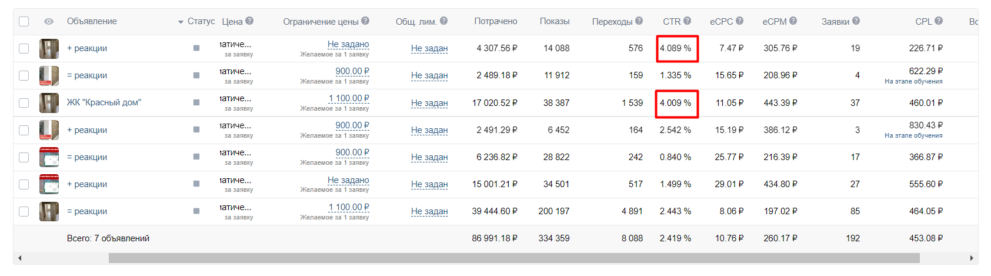Show the Заявки column help icon
991x276 pixels.
tap(856, 21)
